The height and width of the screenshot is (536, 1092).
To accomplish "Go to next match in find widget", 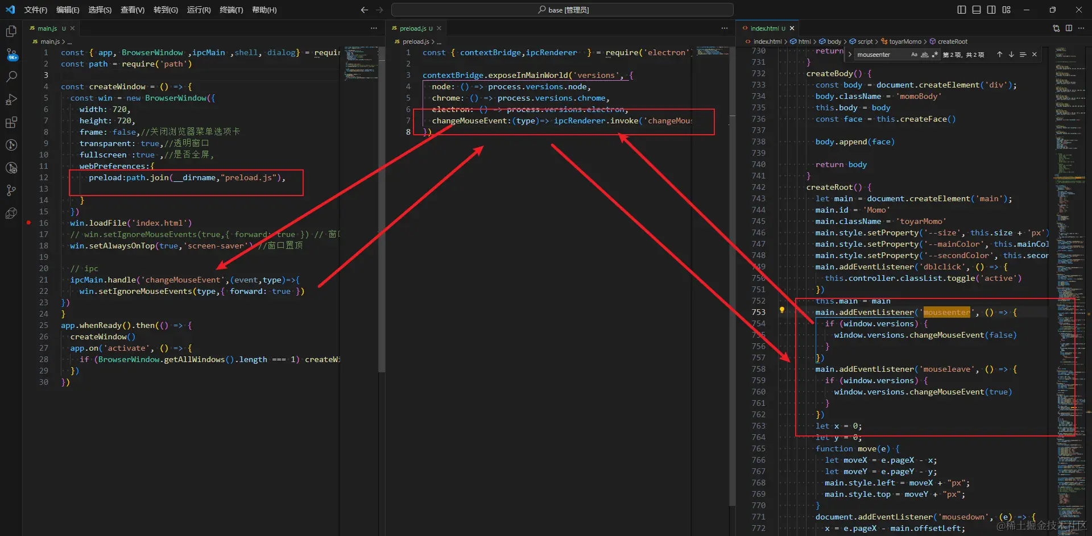I will (1011, 55).
